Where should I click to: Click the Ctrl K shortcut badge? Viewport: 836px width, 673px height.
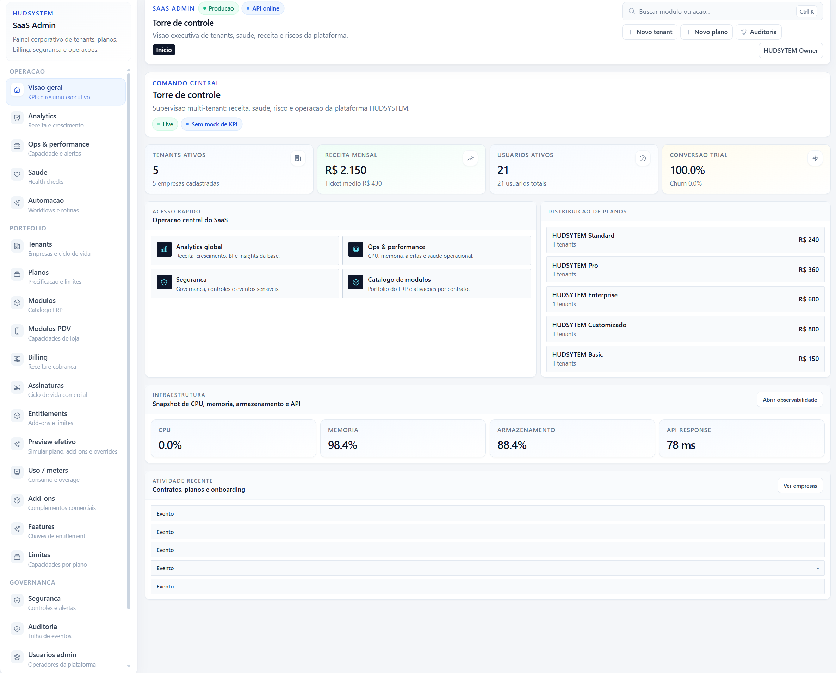(806, 11)
